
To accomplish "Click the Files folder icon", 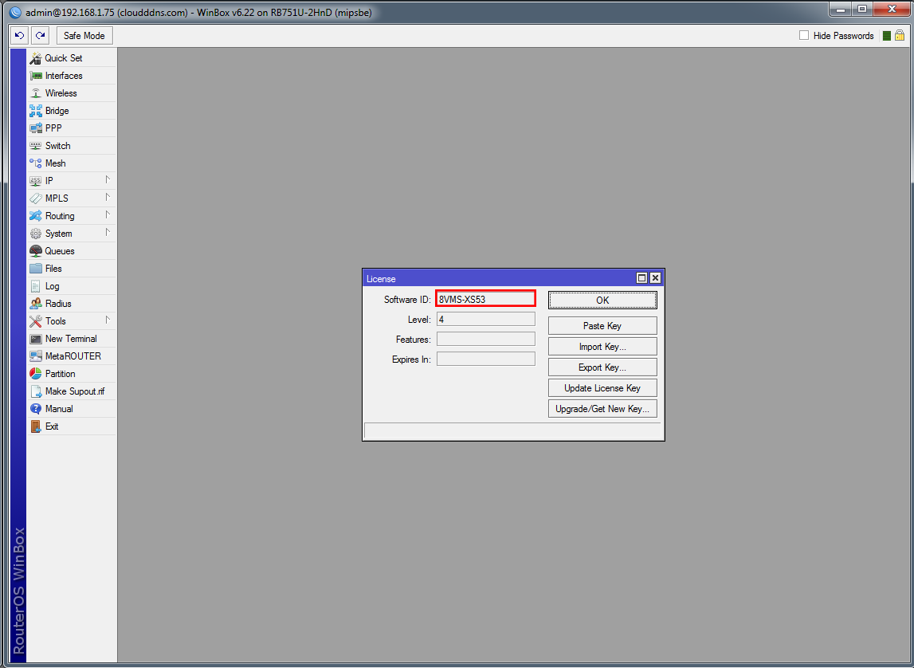I will click(36, 269).
